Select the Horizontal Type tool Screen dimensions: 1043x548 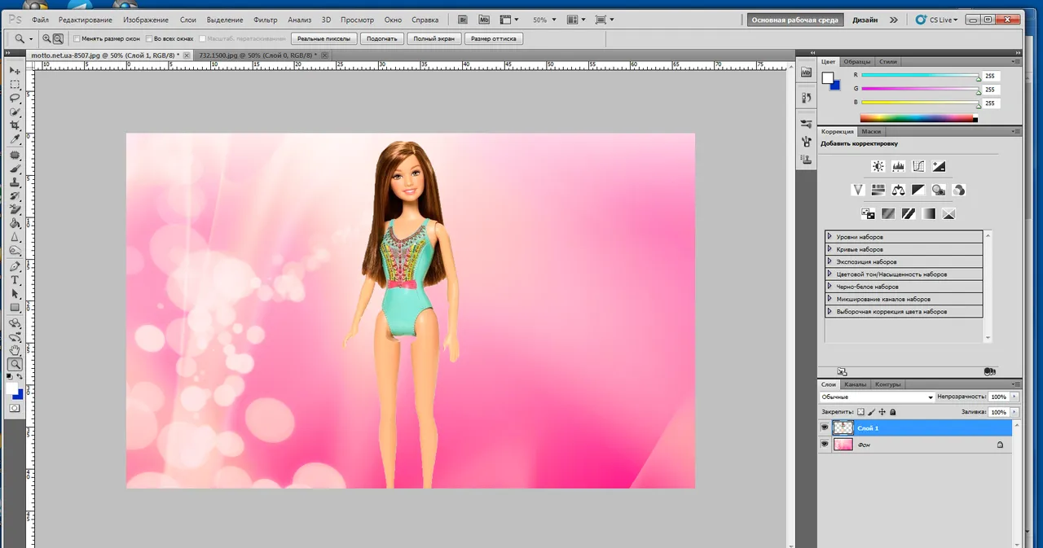click(15, 280)
